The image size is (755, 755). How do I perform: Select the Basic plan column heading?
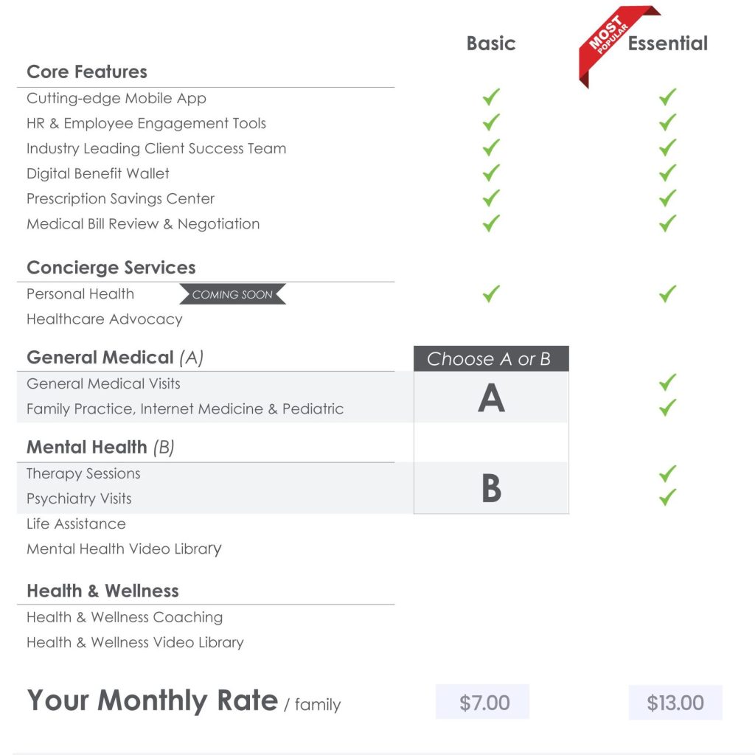[x=491, y=44]
